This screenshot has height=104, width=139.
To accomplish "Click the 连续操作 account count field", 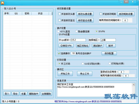I will (73, 53).
